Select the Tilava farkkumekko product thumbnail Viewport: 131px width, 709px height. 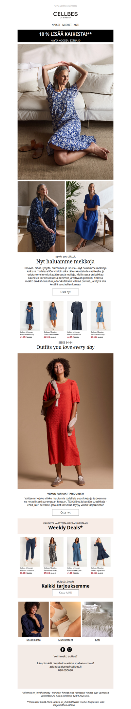click(x=53, y=316)
